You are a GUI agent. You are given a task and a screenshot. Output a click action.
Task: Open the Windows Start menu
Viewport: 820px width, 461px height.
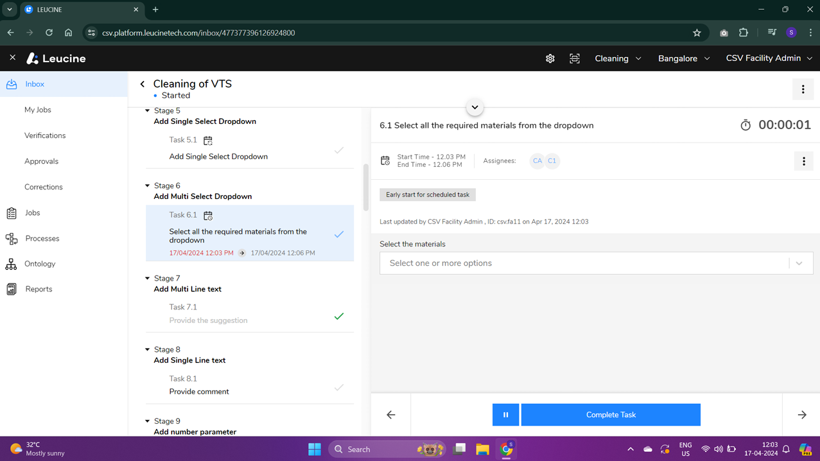point(315,449)
